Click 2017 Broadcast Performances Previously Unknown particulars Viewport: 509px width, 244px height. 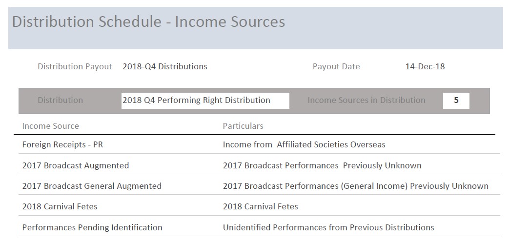tap(322, 165)
